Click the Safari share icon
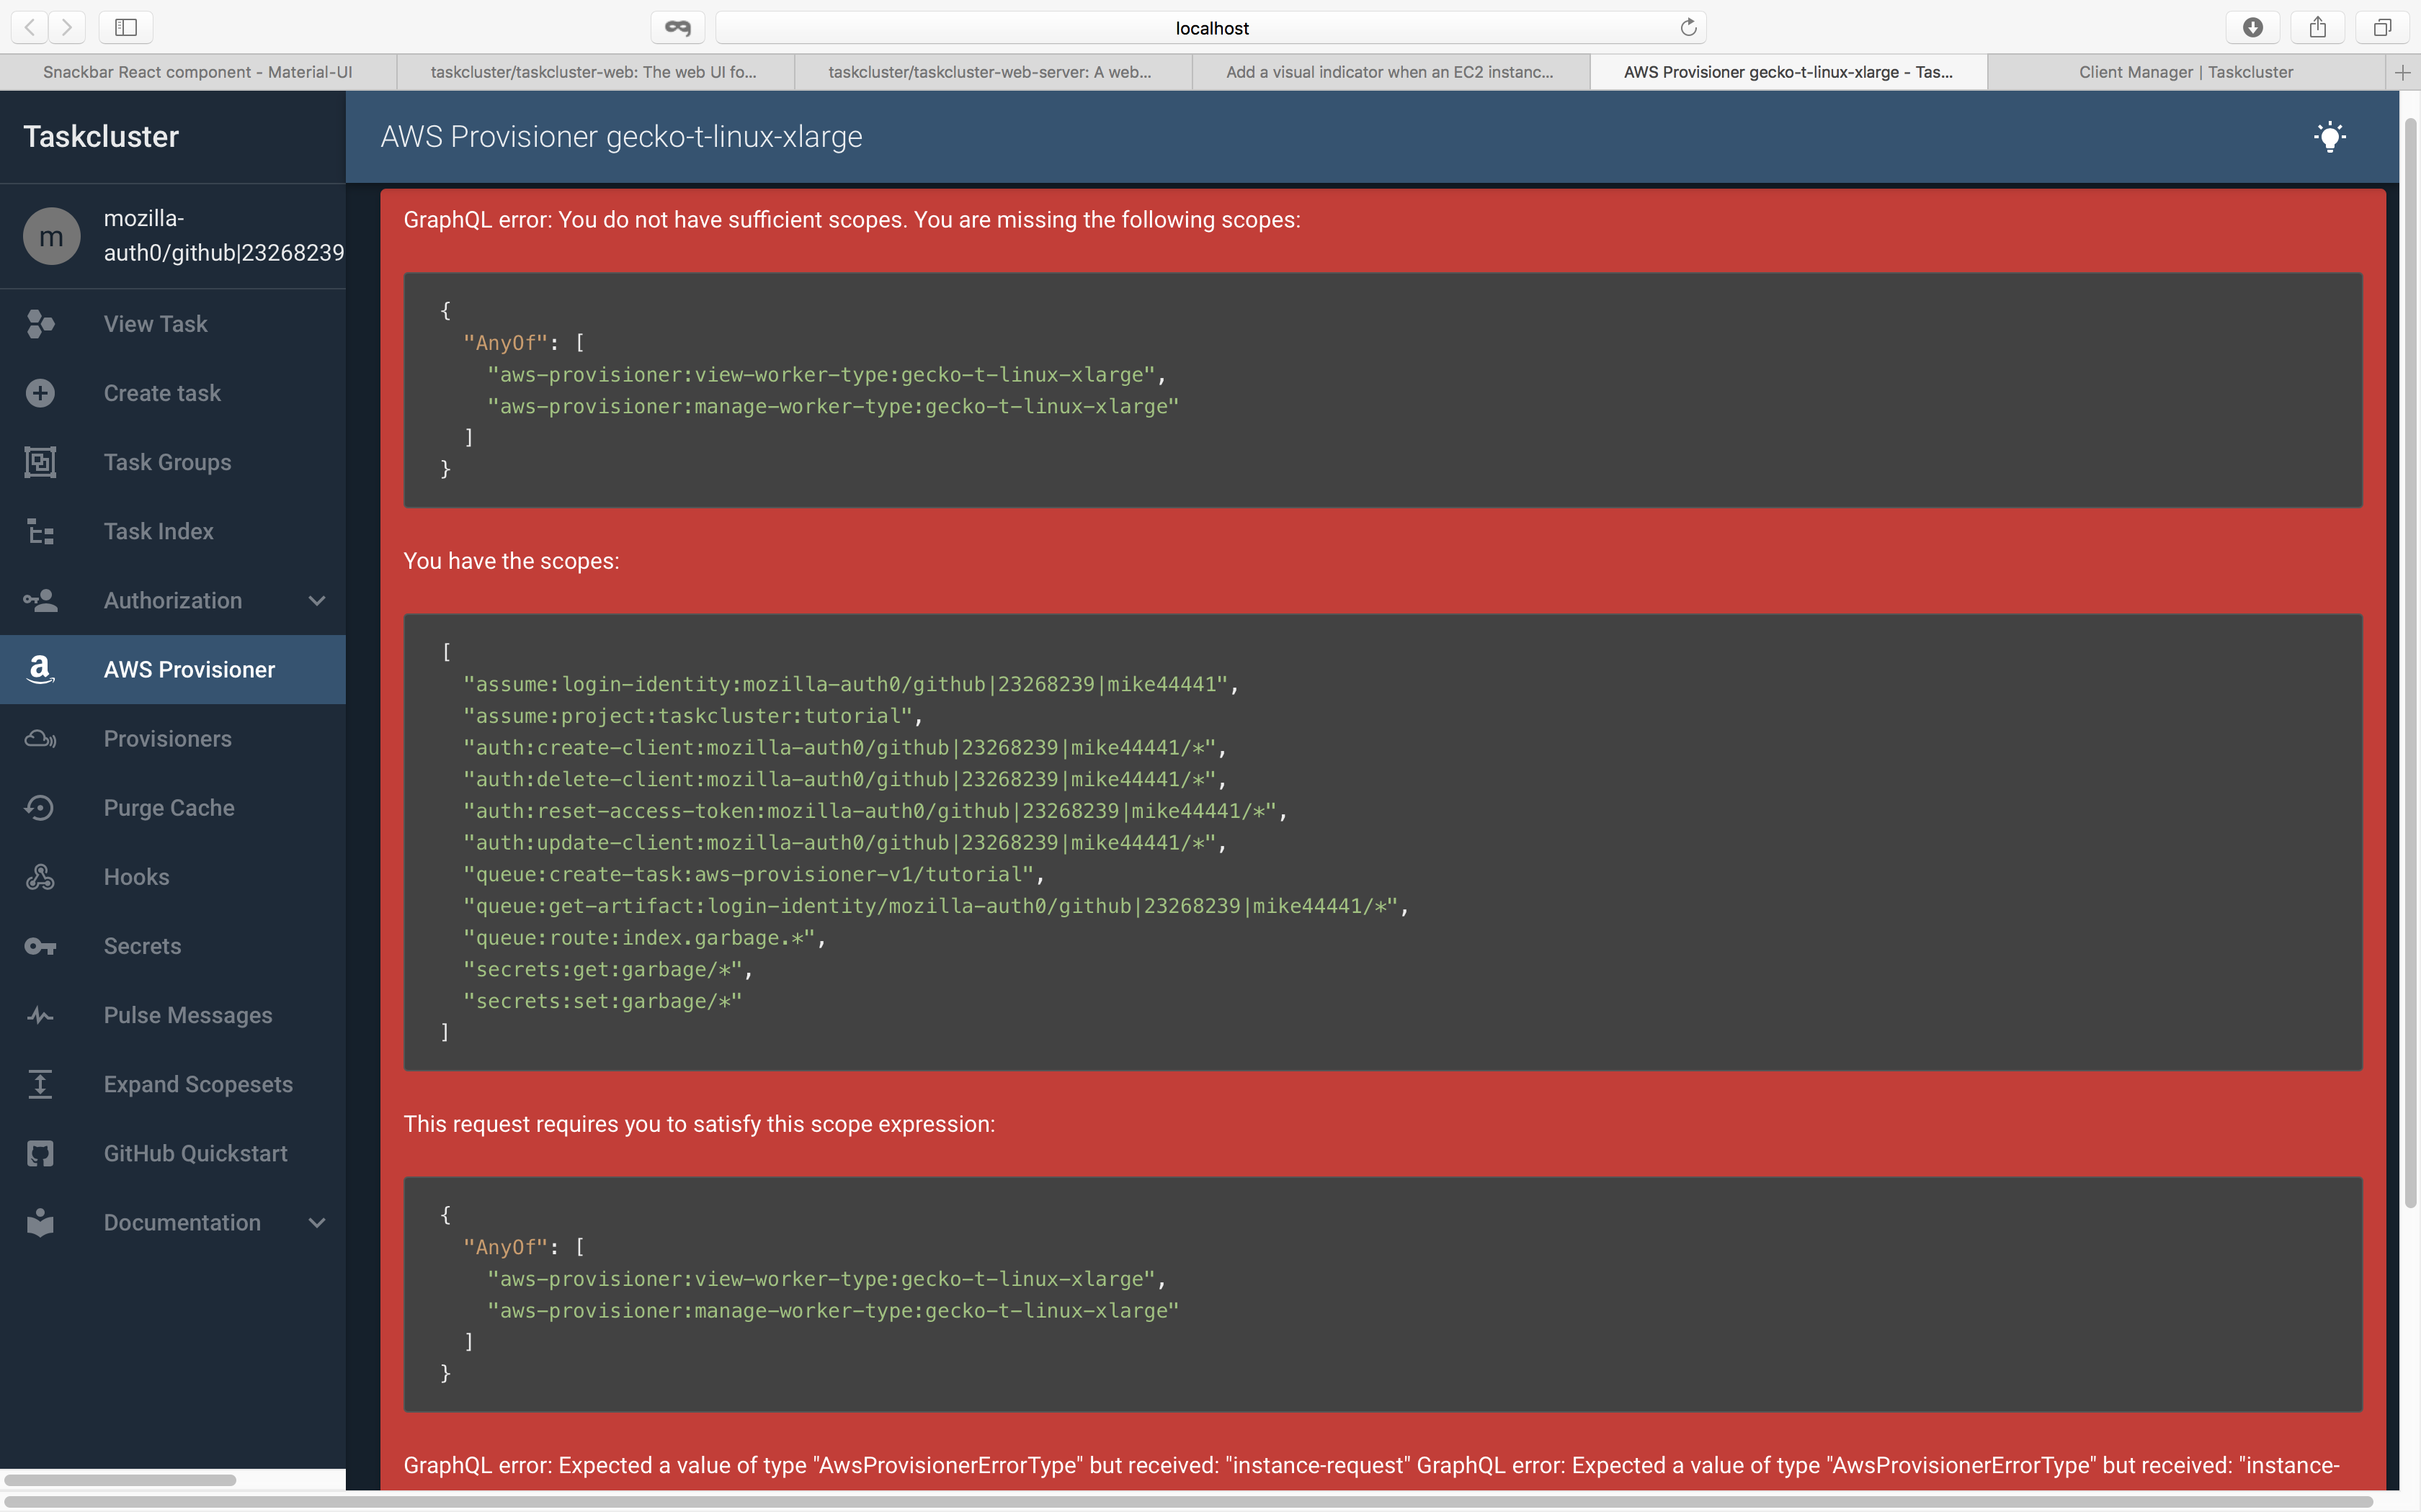 (2317, 27)
